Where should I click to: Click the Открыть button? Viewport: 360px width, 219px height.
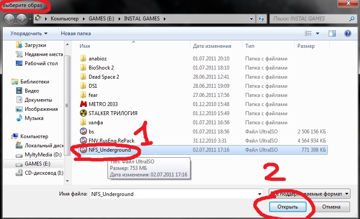click(287, 207)
